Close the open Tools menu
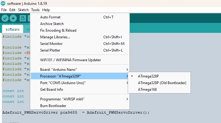The height and width of the screenshot is (123, 221). tap(35, 10)
